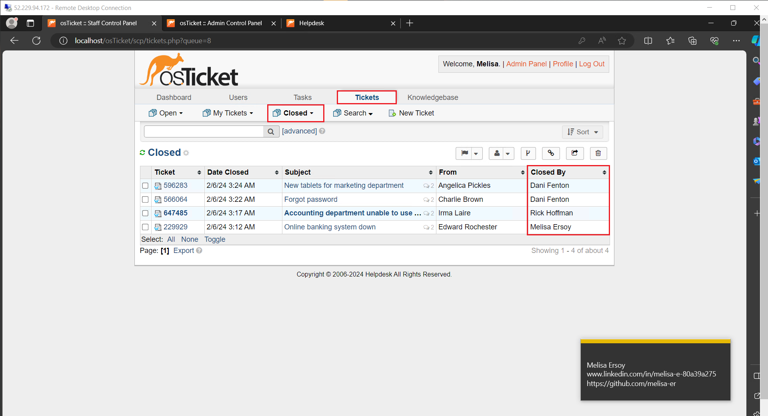Click the merge tickets icon
768x416 pixels.
528,153
